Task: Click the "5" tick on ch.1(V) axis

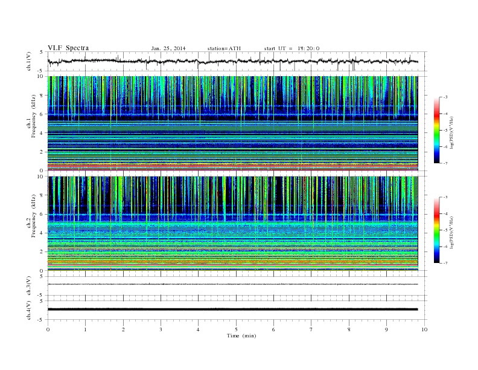Action: pyautogui.click(x=42, y=52)
